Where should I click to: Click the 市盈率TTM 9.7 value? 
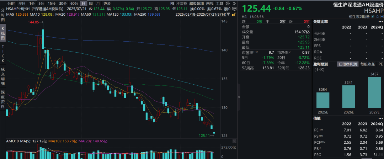click(x=271, y=53)
